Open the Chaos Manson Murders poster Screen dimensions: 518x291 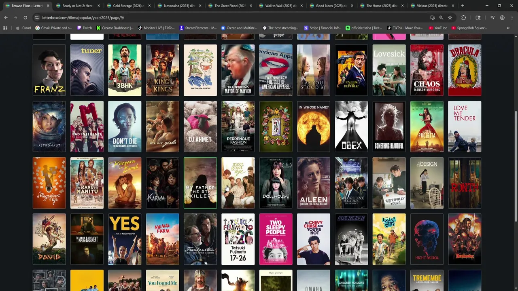427,70
